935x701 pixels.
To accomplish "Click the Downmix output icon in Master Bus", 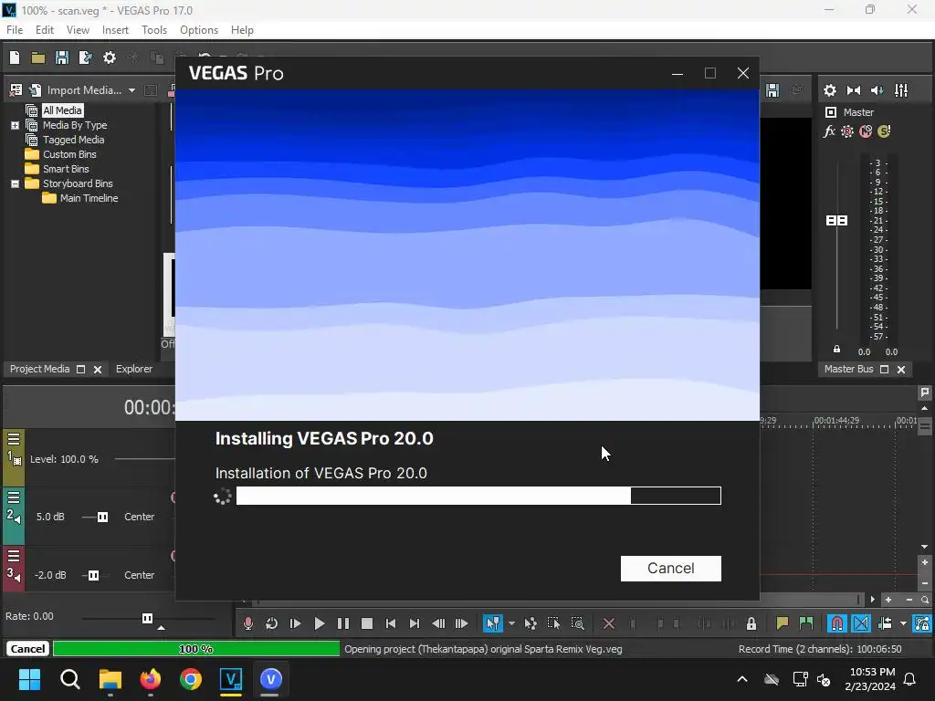I will (854, 90).
